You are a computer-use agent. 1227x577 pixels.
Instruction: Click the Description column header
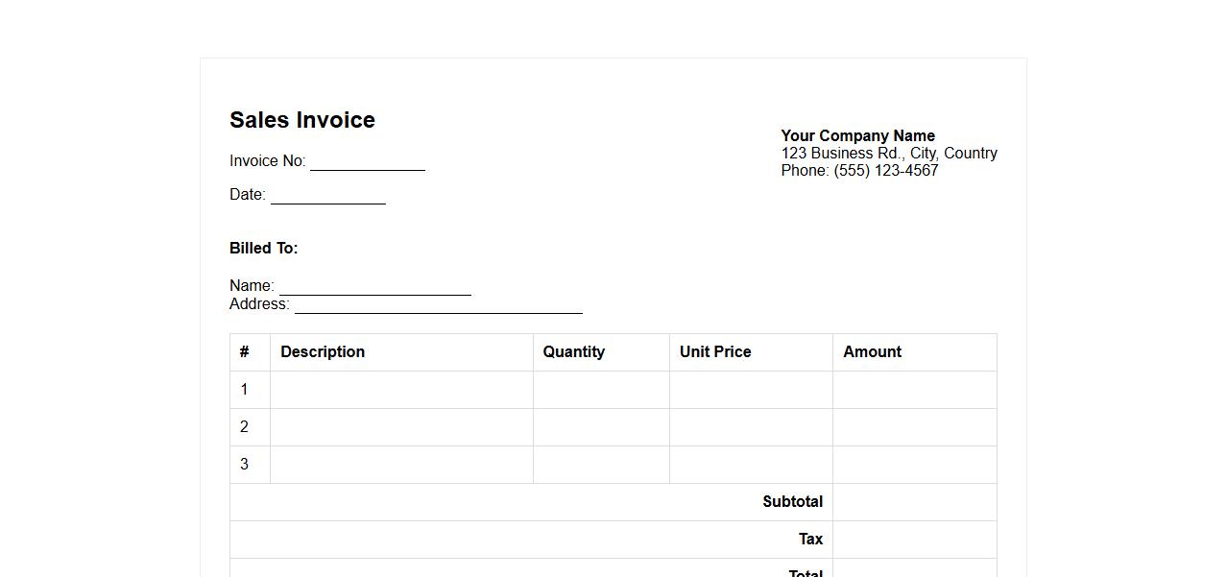click(323, 352)
